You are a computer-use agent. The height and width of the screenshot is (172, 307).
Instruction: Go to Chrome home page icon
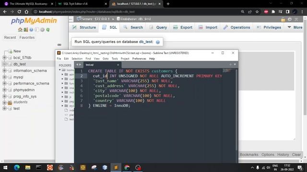26,11
